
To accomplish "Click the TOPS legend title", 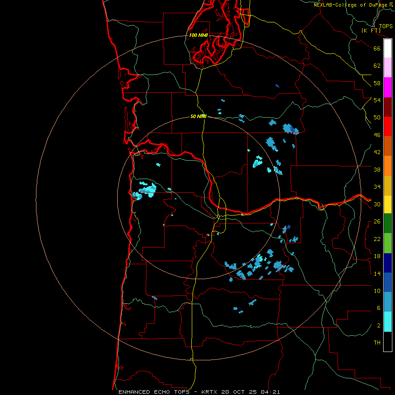I will (x=386, y=26).
